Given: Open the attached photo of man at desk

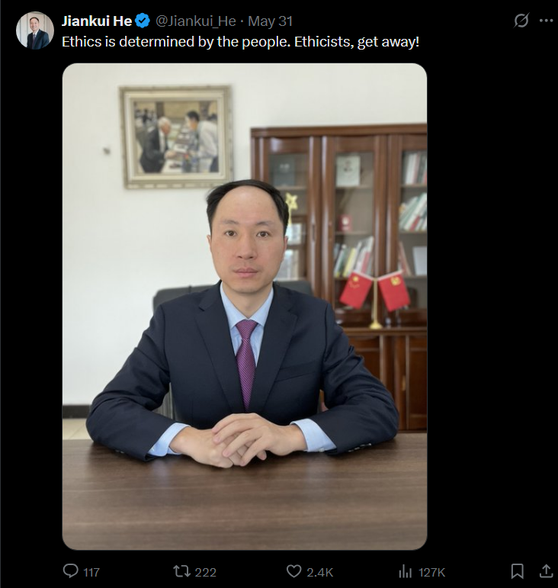Looking at the screenshot, I should [x=245, y=307].
